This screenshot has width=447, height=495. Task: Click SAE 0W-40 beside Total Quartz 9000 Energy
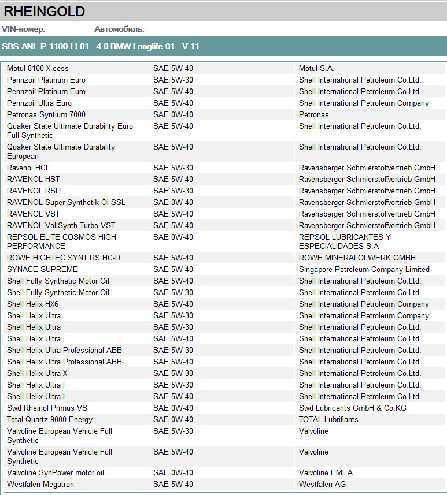(173, 419)
